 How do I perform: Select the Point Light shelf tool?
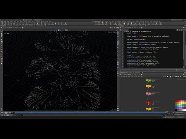99,24
